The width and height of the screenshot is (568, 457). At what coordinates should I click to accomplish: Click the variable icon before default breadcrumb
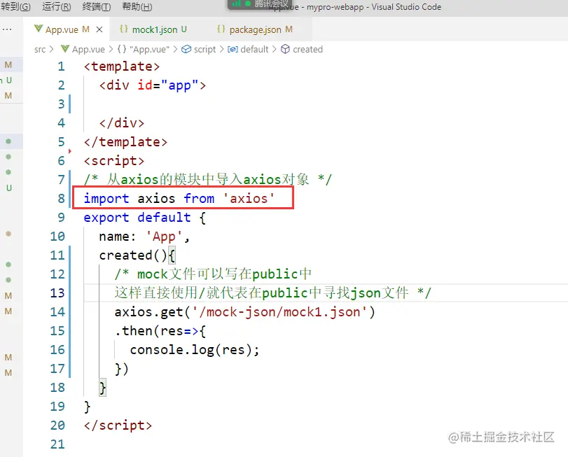click(x=233, y=49)
